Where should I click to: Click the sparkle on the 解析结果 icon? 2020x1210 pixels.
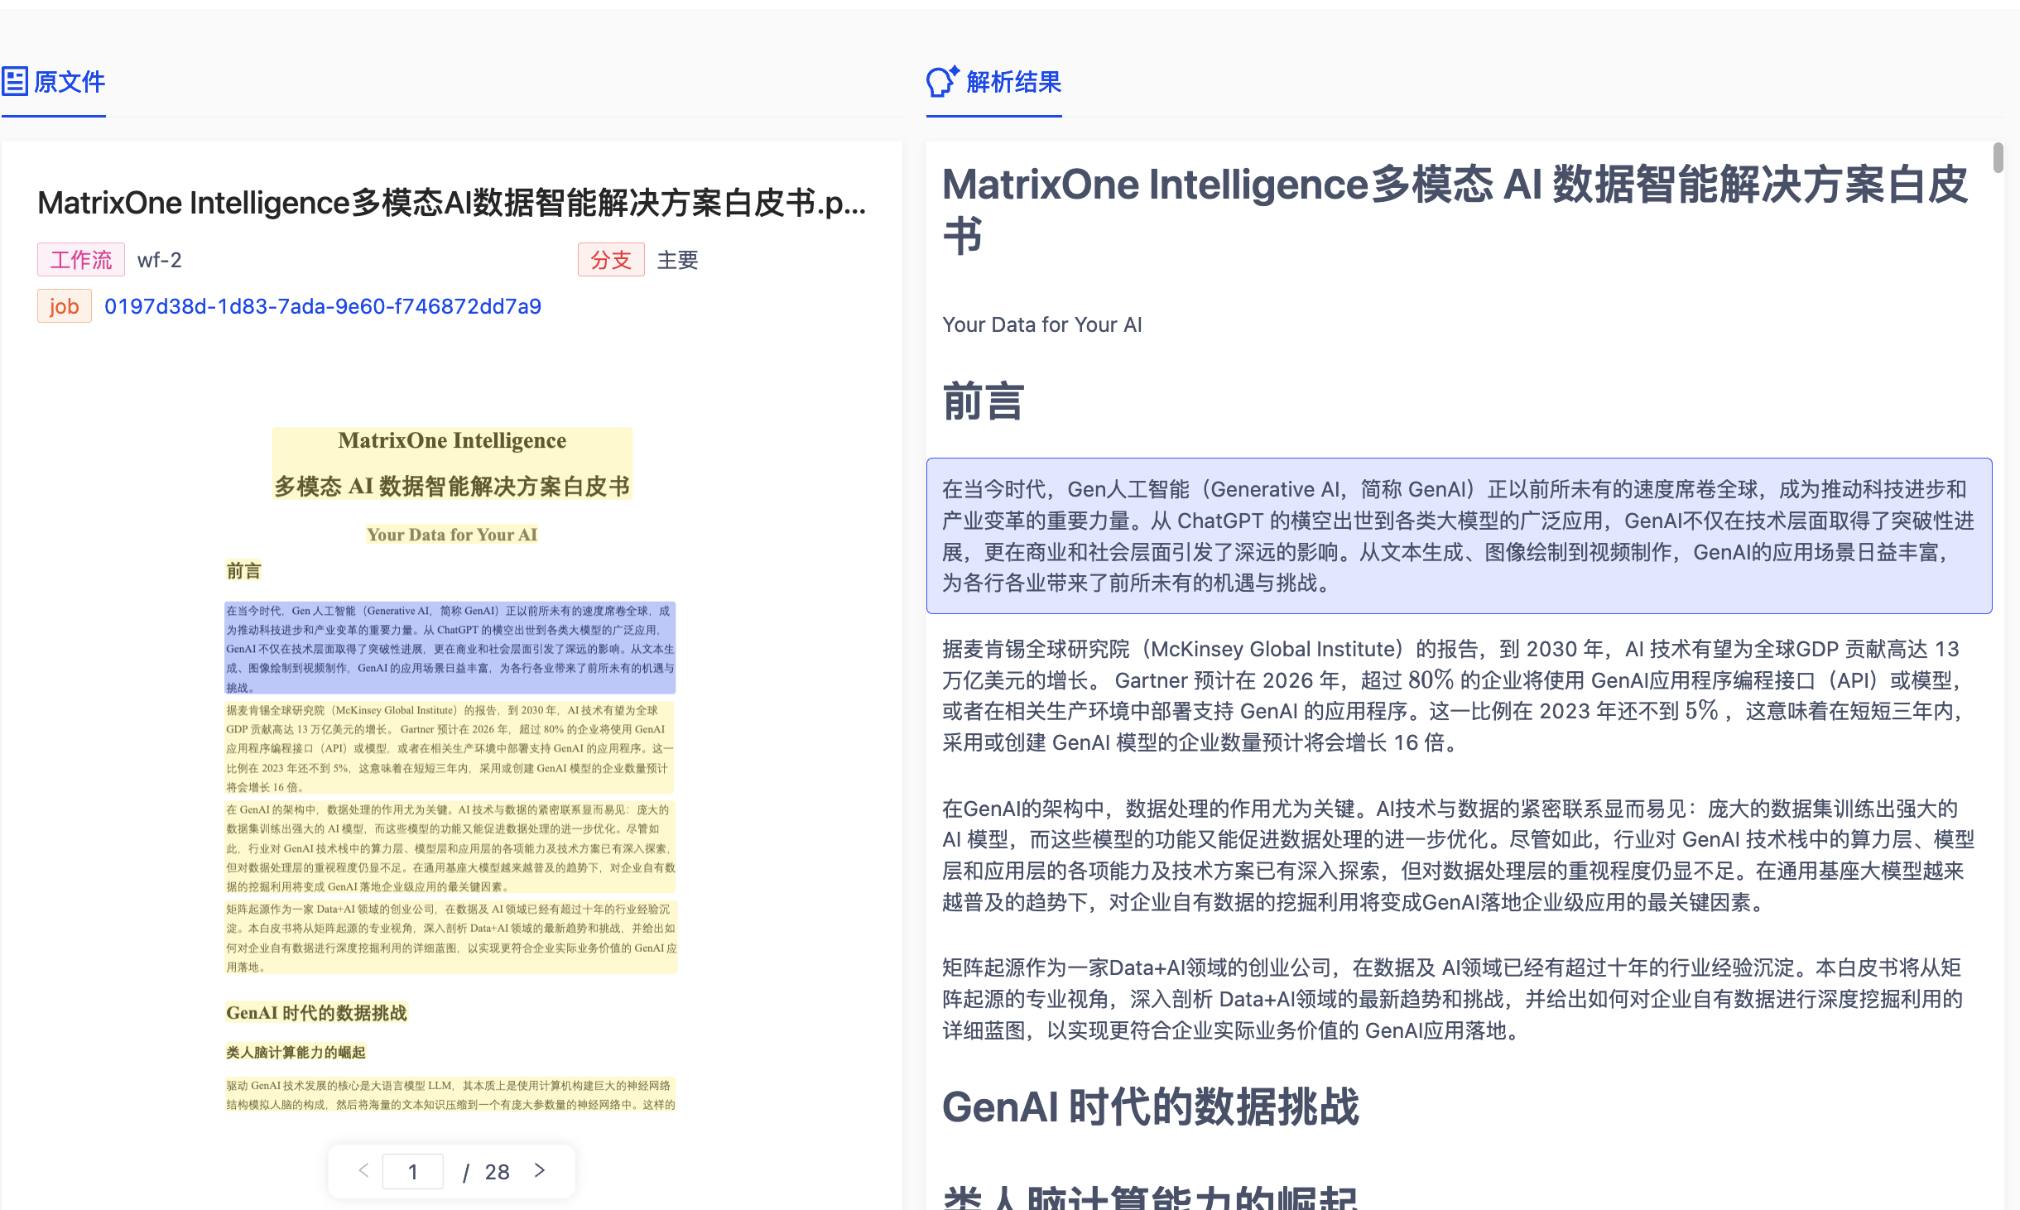pos(954,71)
